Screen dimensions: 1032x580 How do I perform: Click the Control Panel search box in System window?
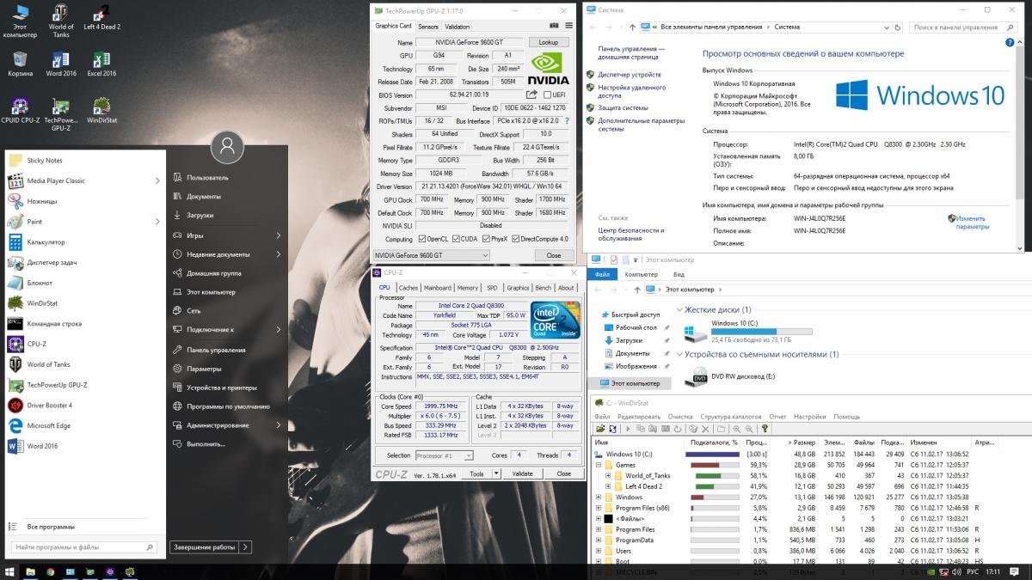click(963, 27)
